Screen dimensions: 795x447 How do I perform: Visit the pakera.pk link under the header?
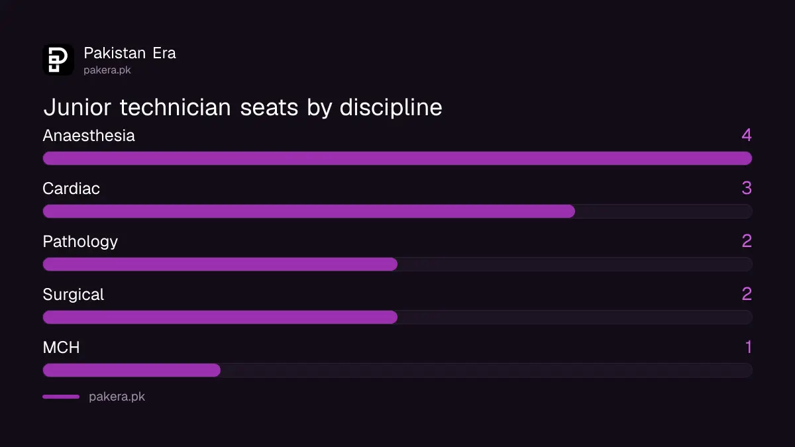click(x=107, y=70)
